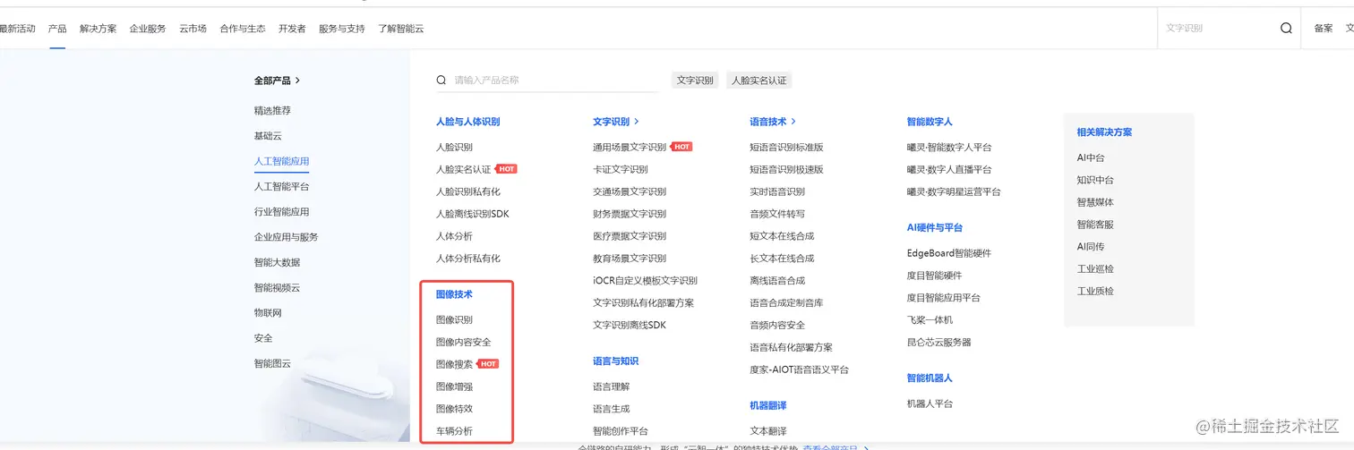Open the 短语音识别标准版 link
The image size is (1354, 450).
point(786,148)
